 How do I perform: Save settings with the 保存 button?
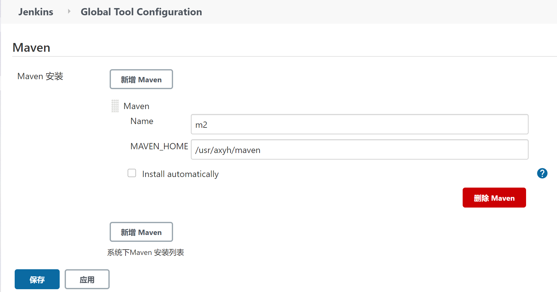click(37, 279)
